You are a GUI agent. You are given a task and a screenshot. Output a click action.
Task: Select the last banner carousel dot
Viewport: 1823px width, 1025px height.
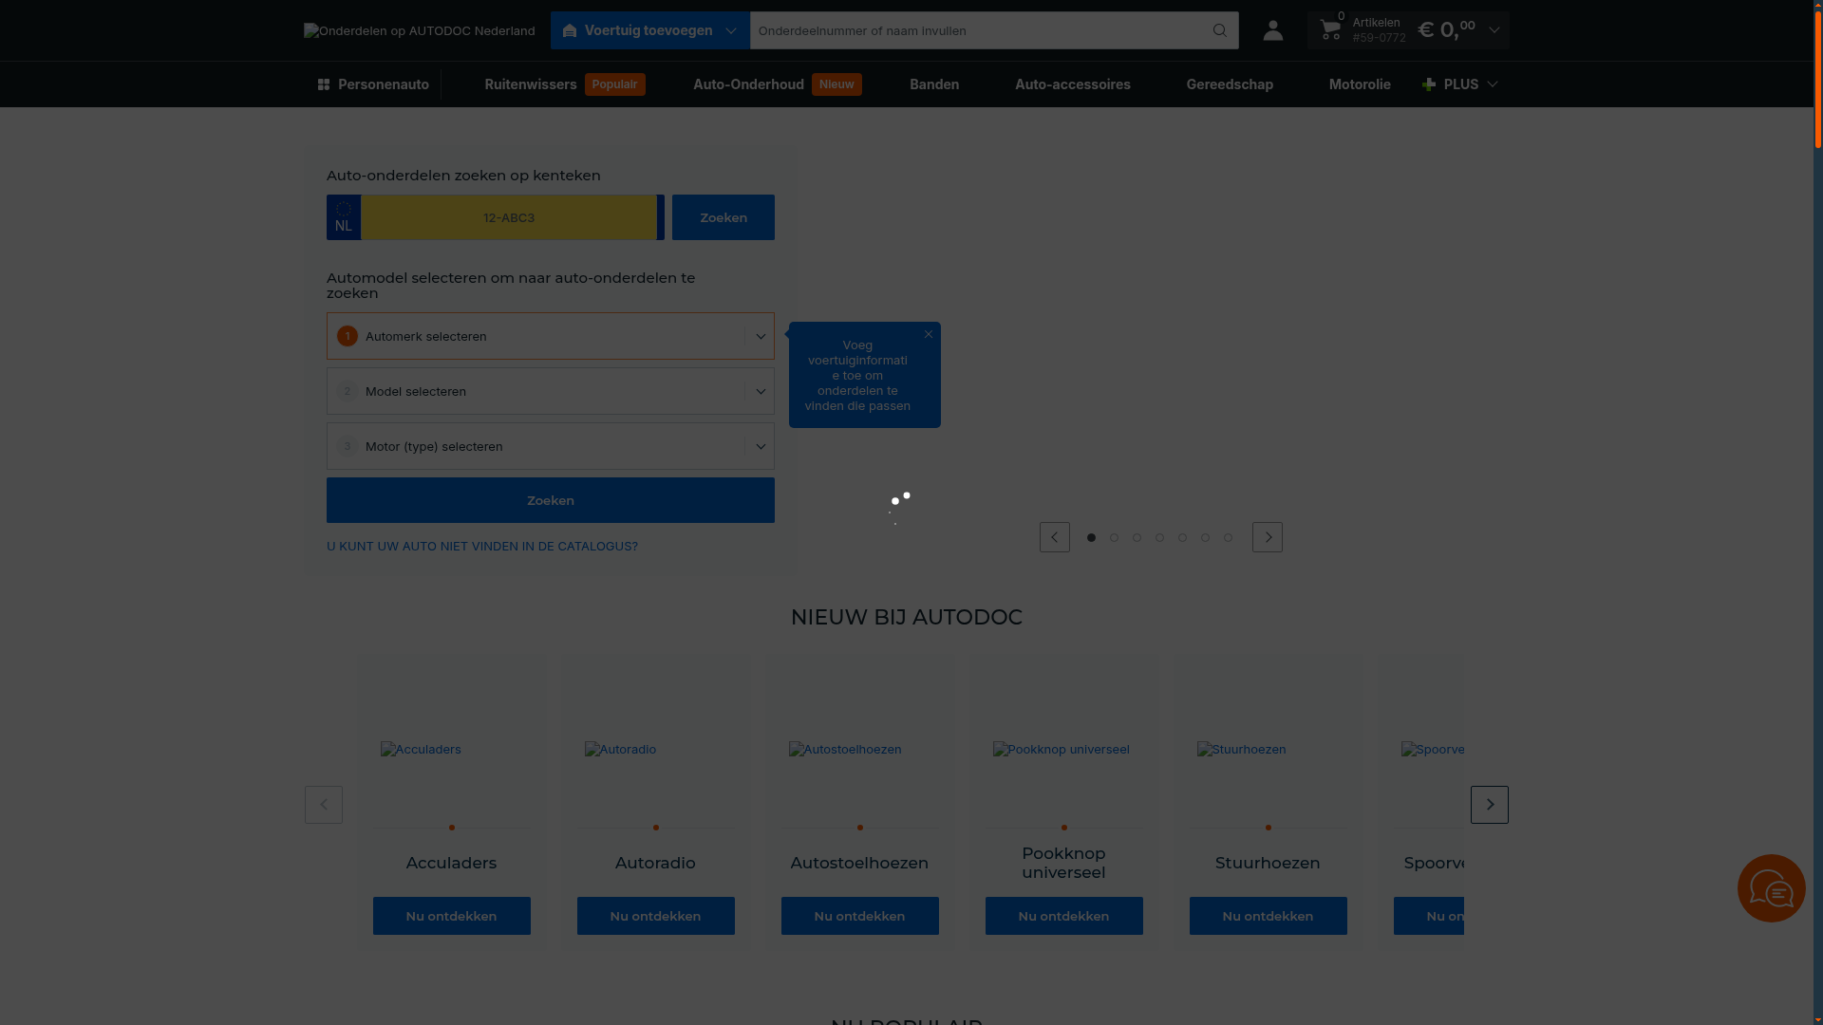click(x=1228, y=537)
